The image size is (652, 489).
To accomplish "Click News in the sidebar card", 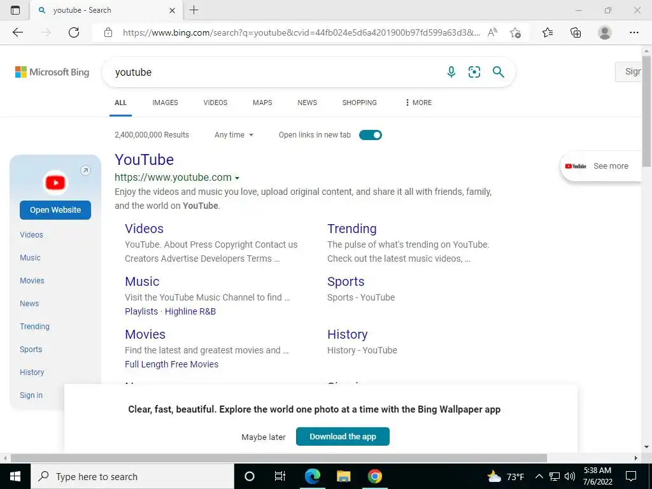I will click(29, 304).
